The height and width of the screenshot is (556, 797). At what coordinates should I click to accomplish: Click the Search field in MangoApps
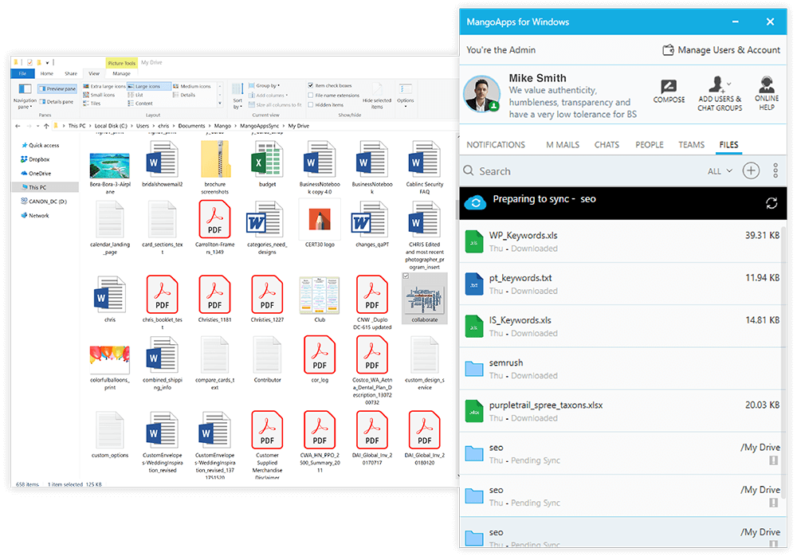point(579,171)
